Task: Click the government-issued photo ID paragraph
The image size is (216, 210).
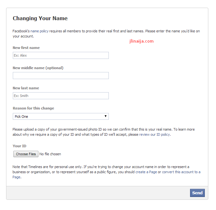Action: [x=104, y=132]
